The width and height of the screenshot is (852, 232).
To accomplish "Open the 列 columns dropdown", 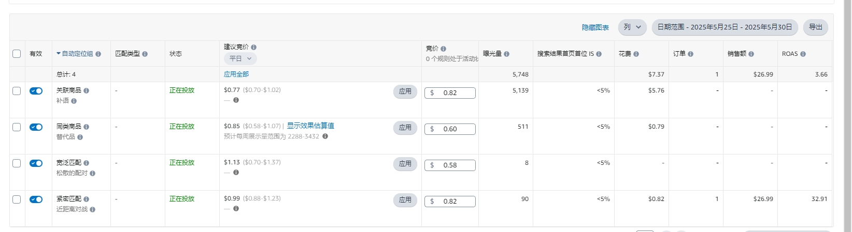I will (632, 27).
